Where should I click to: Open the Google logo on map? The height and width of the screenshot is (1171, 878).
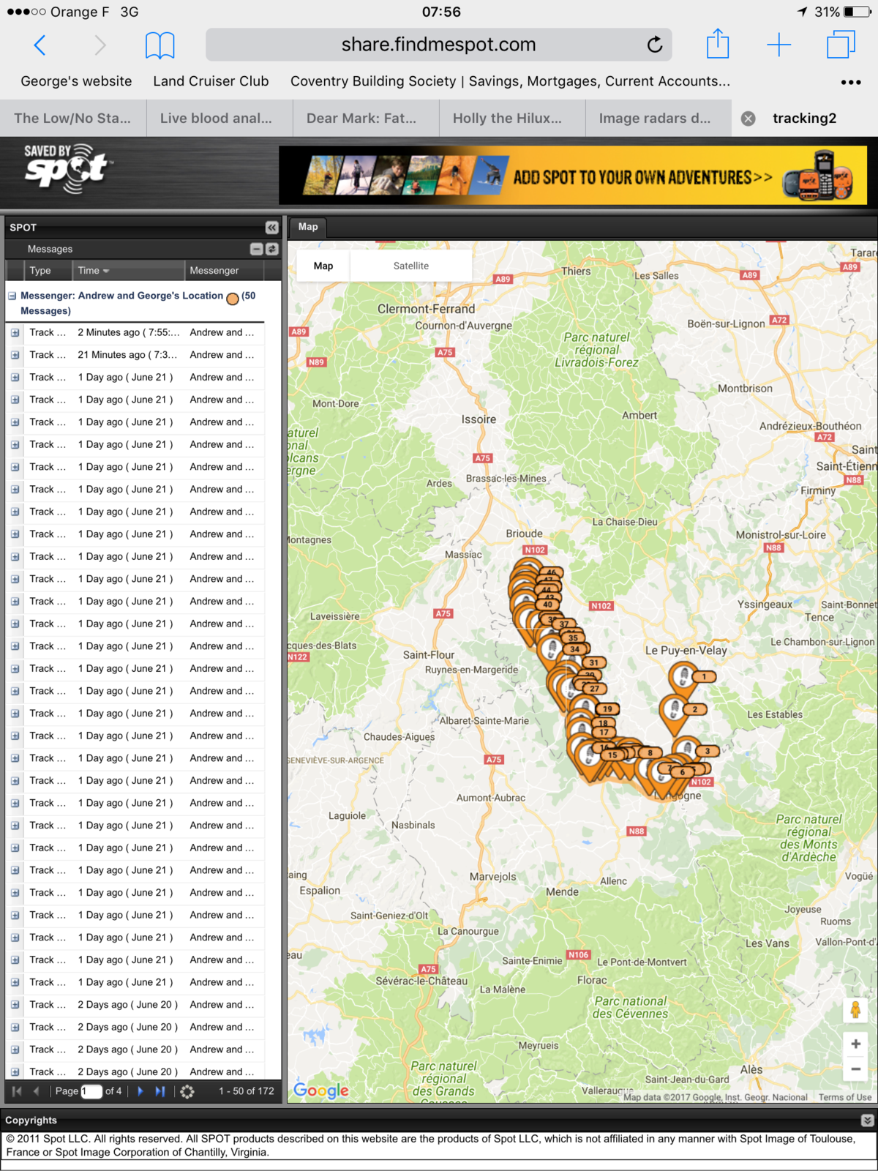[x=321, y=1090]
